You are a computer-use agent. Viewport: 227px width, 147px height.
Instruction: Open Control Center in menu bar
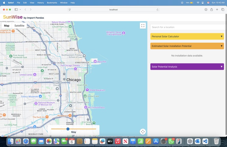(x=203, y=3)
